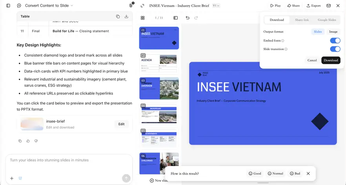Add an attachment with the plus icon

pyautogui.click(x=12, y=178)
